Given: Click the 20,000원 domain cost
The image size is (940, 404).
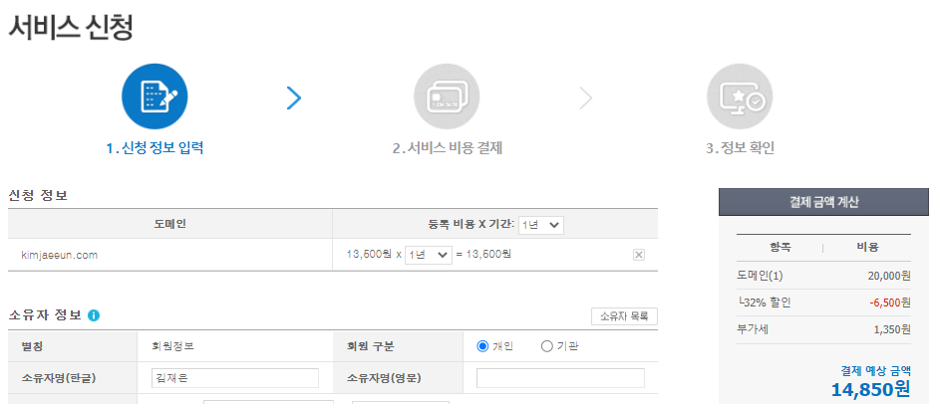Looking at the screenshot, I should 889,276.
